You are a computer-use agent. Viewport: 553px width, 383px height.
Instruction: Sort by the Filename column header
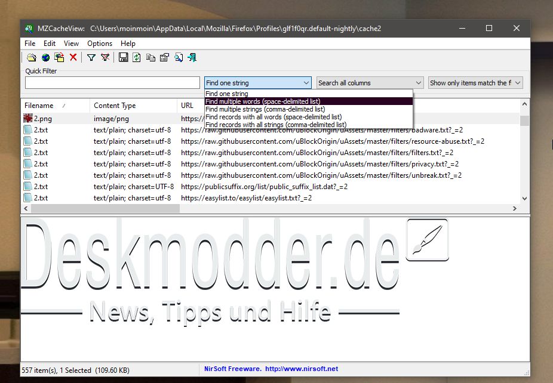(56, 106)
